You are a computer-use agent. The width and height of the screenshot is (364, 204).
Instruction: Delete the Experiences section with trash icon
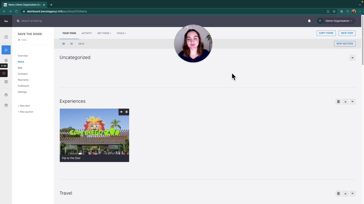coord(338,101)
